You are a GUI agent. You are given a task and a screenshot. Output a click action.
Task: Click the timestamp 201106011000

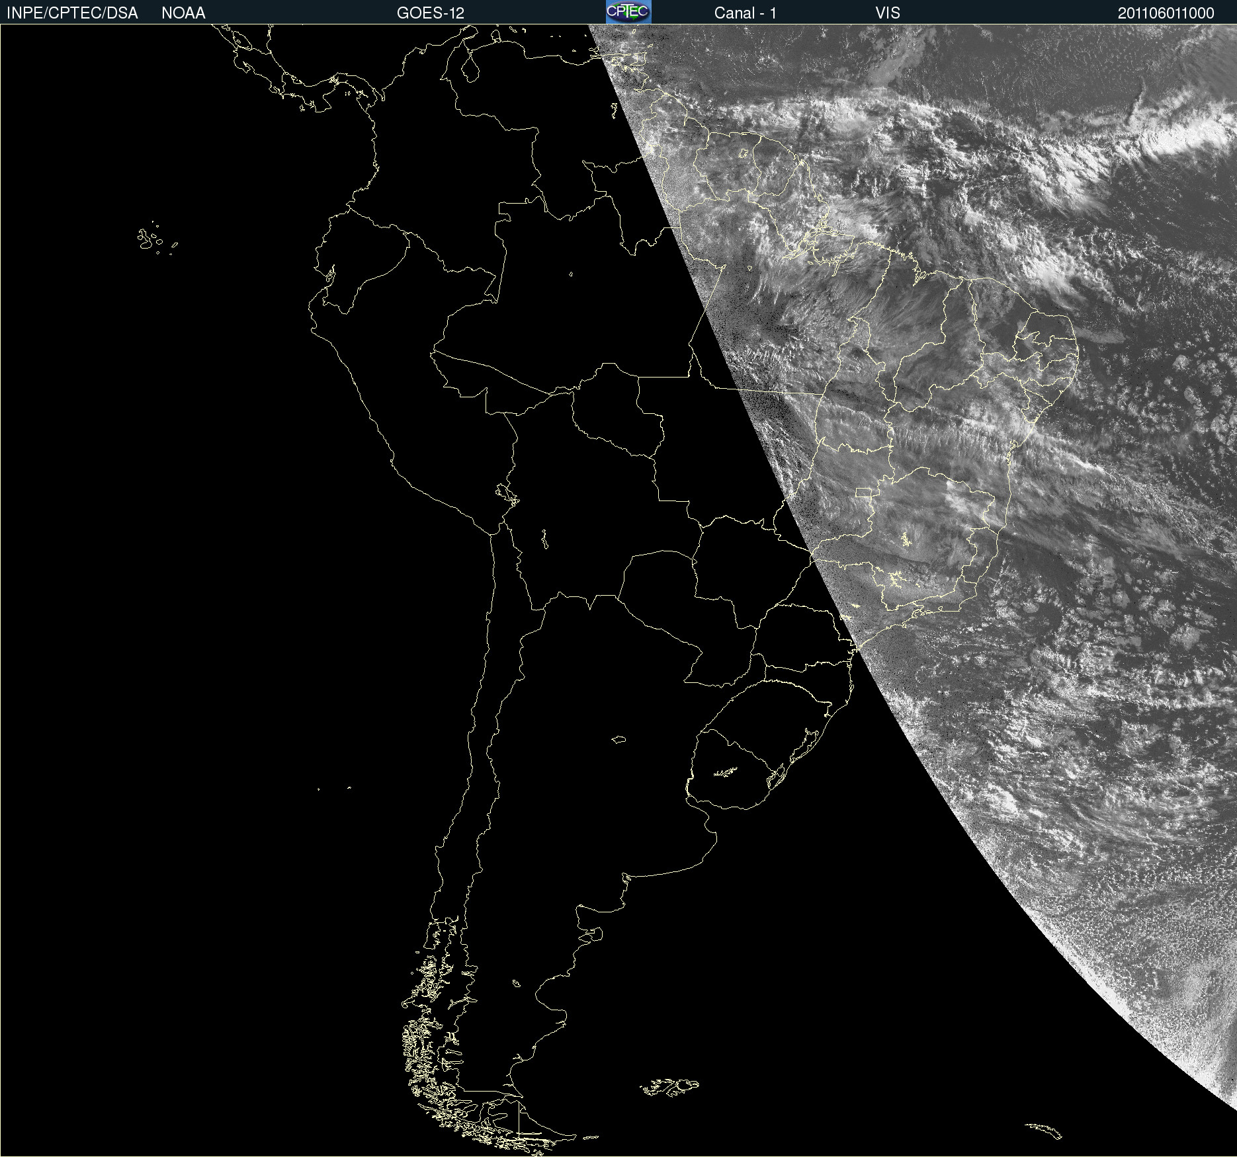[1166, 13]
